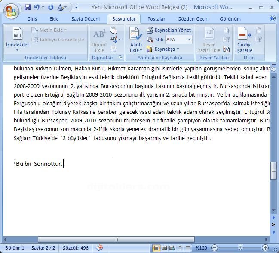This screenshot has height=253, width=279.
Task: Switch to Draft view
Action: [x=187, y=248]
